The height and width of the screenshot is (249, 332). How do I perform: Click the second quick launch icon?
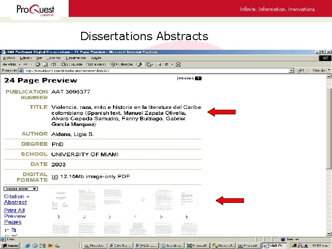coord(35,246)
